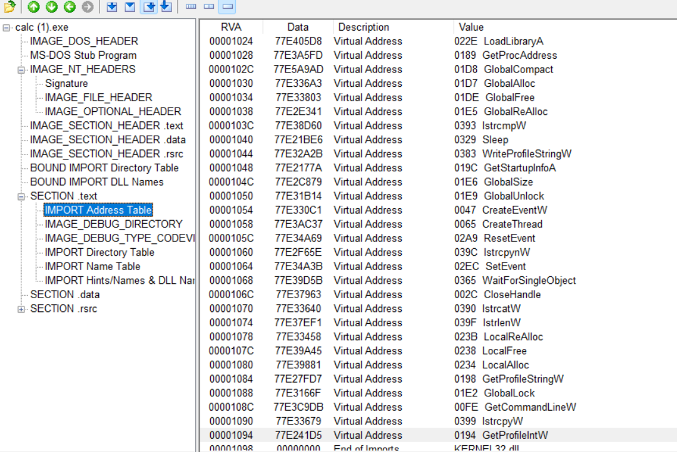Screen dimensions: 677x452
Task: Click the lstrcmpW import row
Action: [x=438, y=126]
